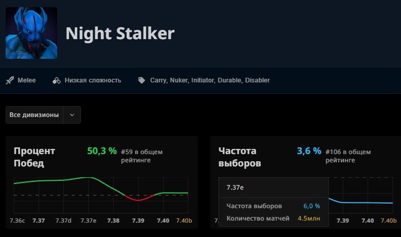Click the Disabler role label

257,80
